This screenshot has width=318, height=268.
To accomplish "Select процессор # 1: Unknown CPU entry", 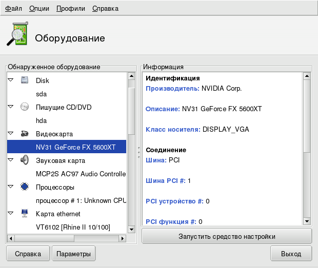I will coord(67,200).
